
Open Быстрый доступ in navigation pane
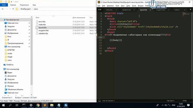coord(13,19)
